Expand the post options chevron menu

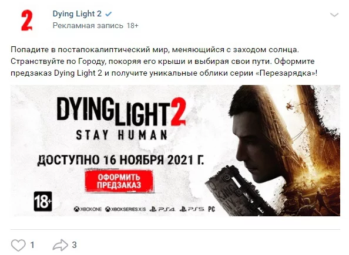point(334,15)
